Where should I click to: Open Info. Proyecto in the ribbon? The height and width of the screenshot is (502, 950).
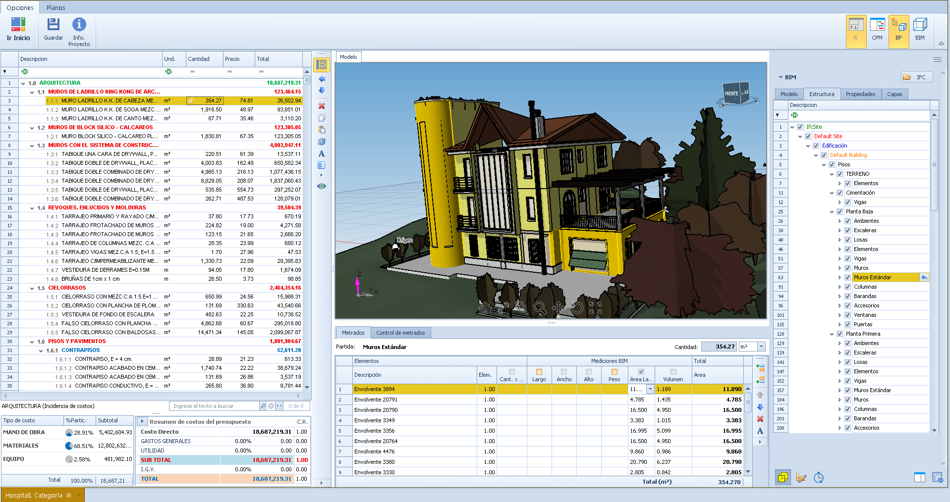point(79,31)
